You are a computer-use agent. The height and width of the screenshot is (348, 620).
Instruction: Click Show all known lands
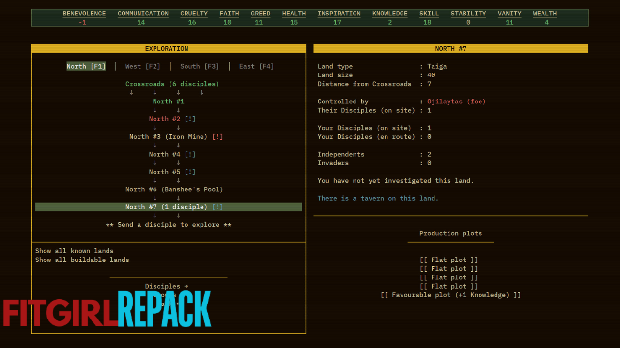pos(74,251)
